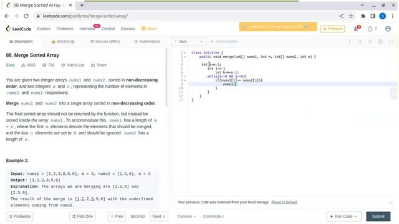Switch to the Submissions tab

pos(147,42)
